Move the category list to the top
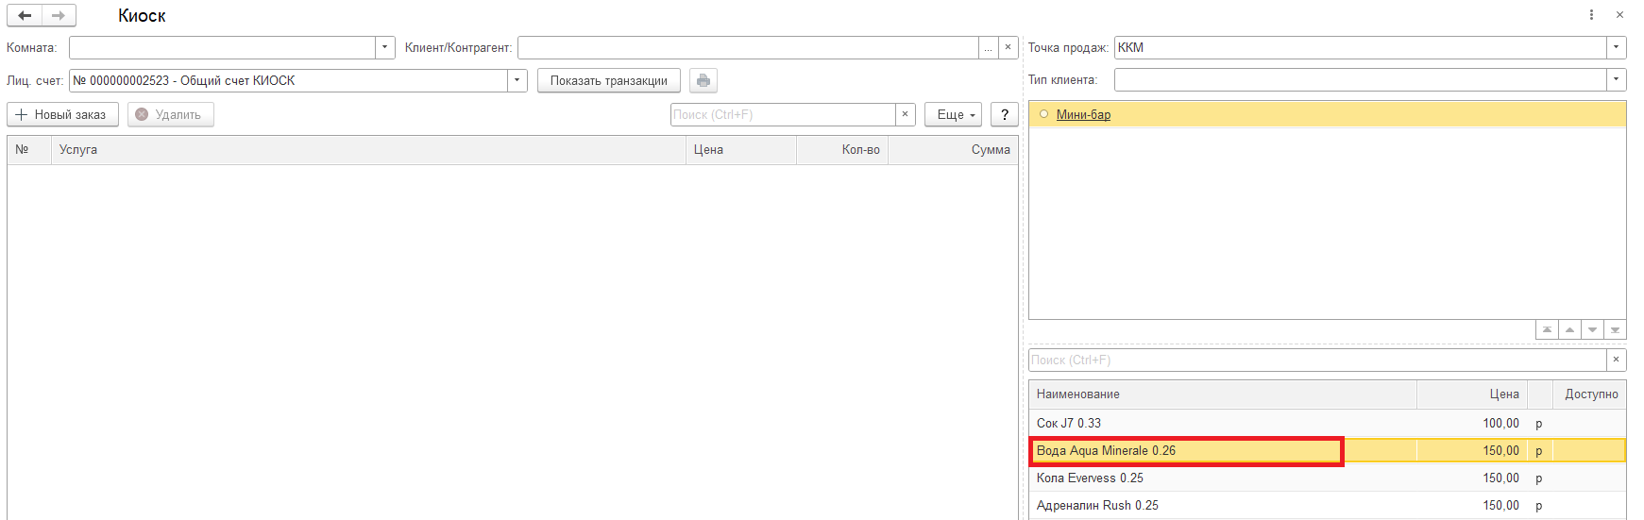This screenshot has height=520, width=1644. coord(1547,330)
